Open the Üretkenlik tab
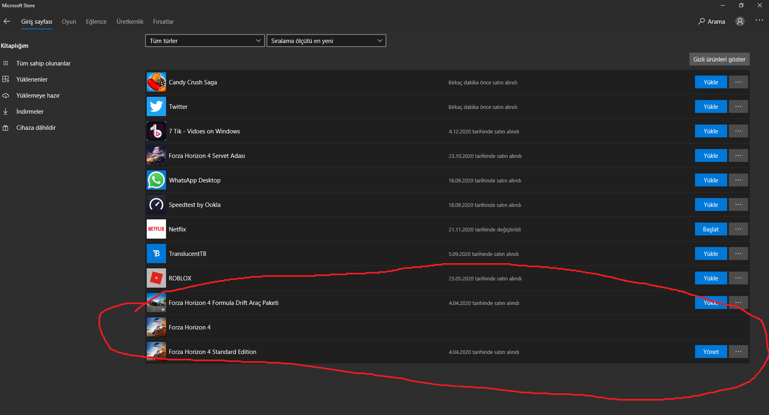The width and height of the screenshot is (769, 415). [130, 22]
